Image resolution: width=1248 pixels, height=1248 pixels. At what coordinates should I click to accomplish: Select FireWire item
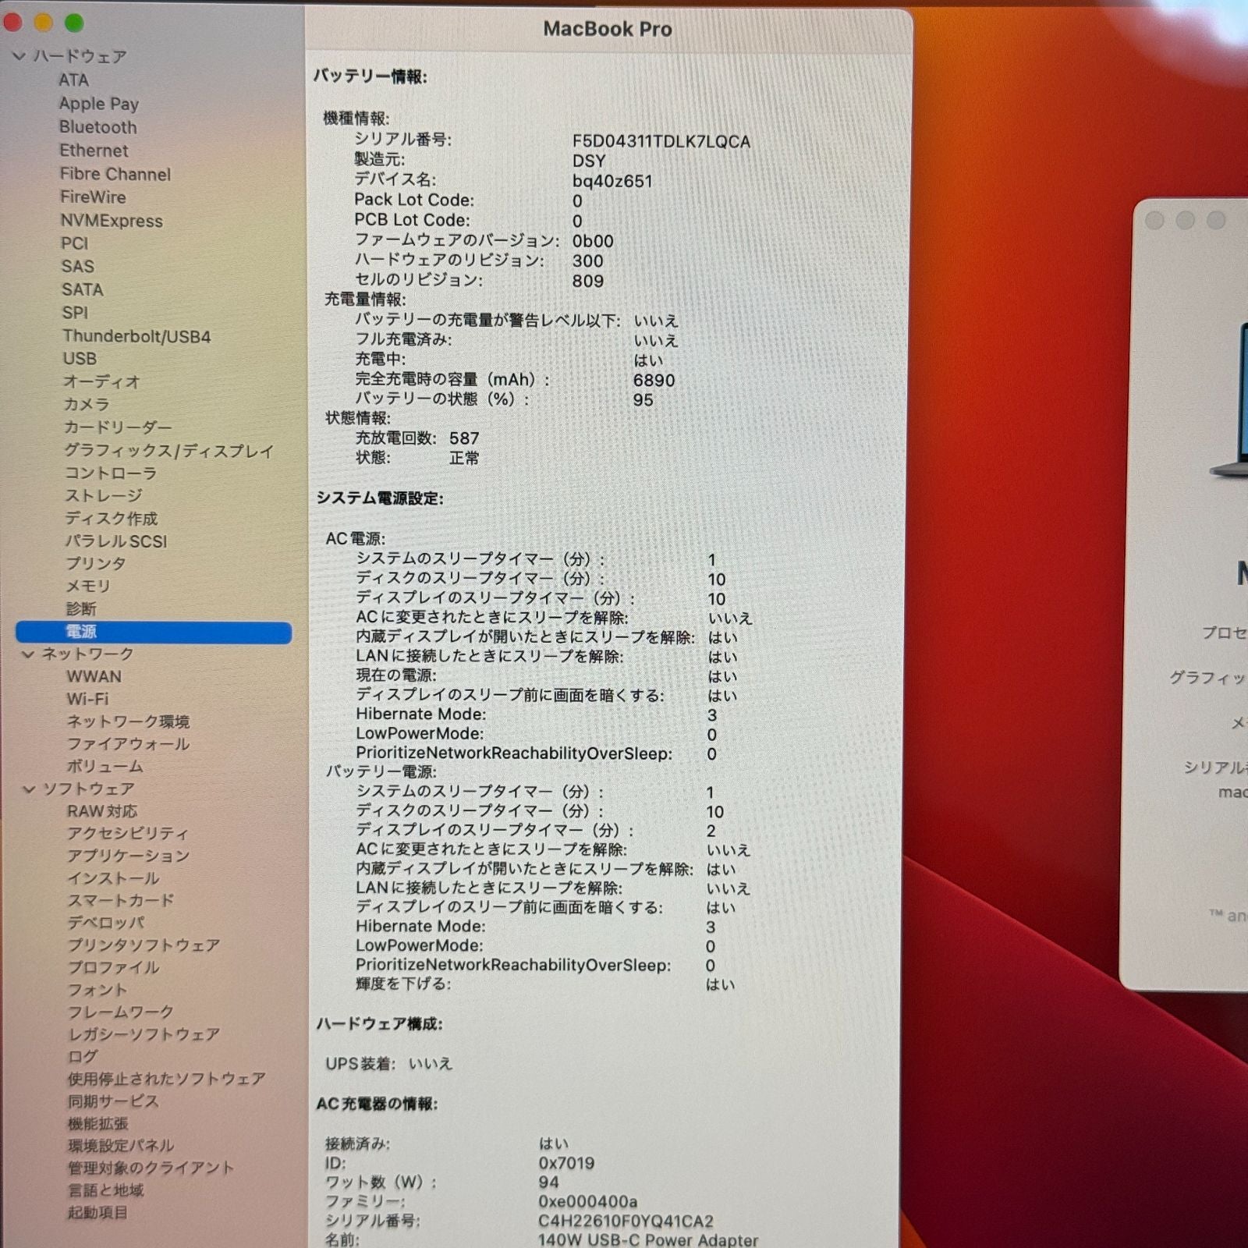coord(93,197)
